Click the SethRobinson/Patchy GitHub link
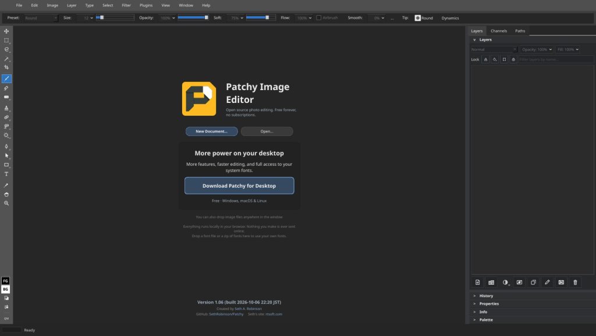The height and width of the screenshot is (336, 596). click(x=226, y=314)
